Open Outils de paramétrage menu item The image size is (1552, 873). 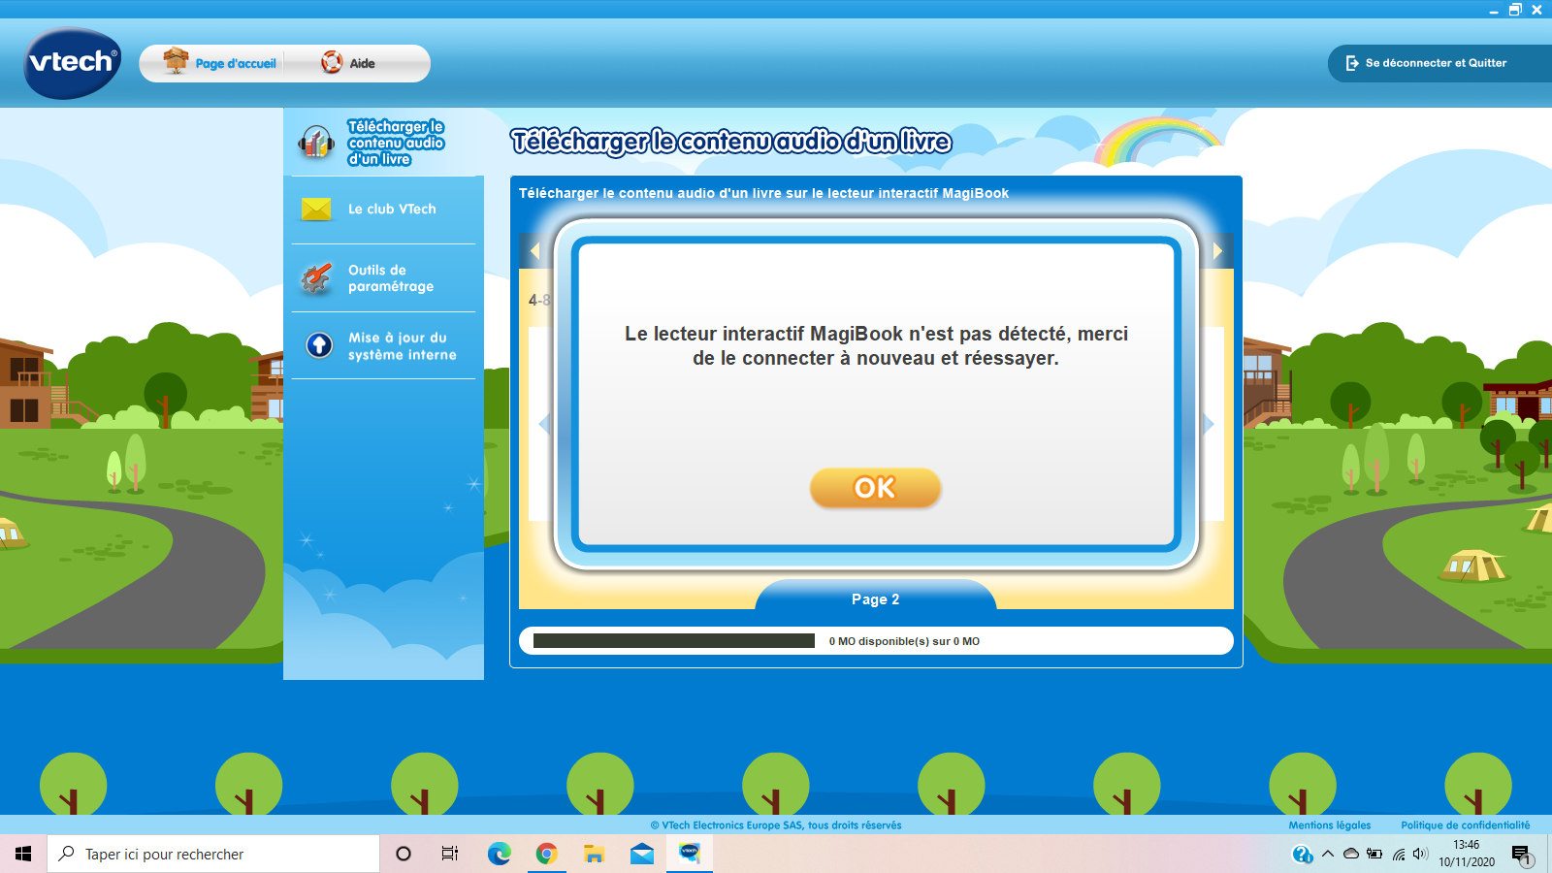tap(391, 277)
